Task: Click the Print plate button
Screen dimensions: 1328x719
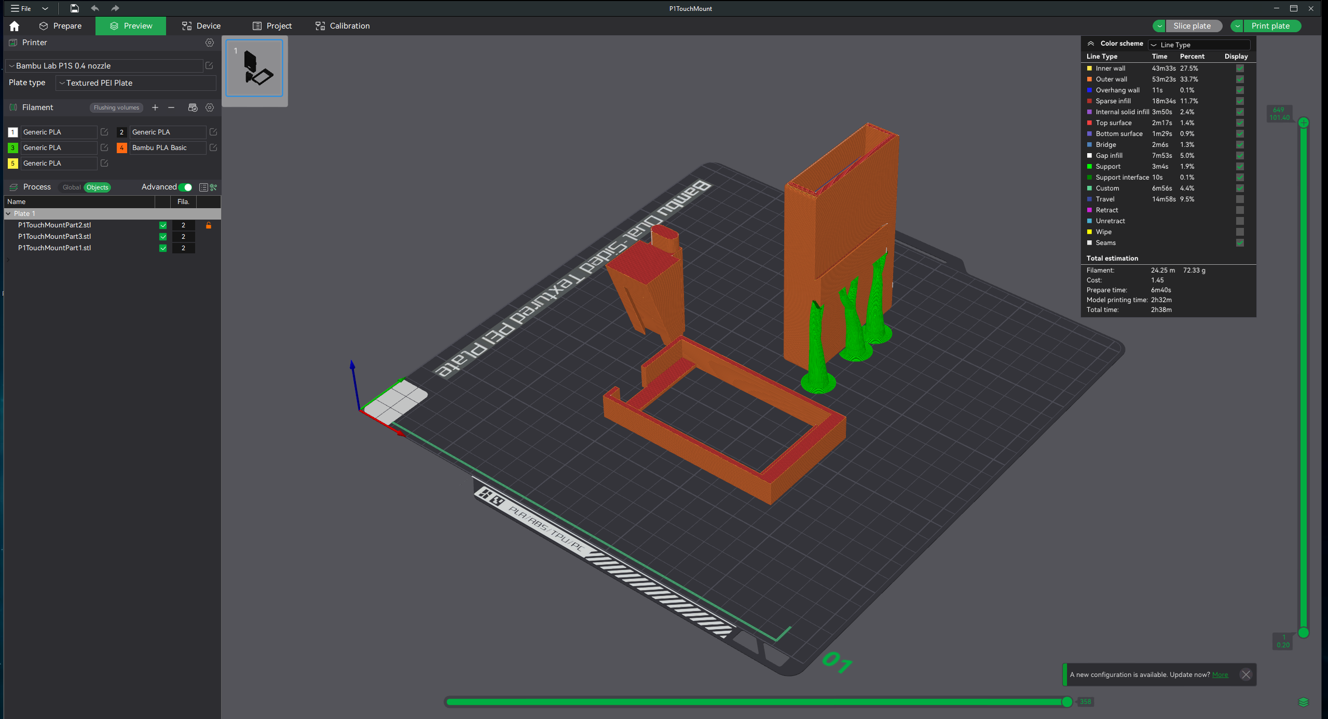Action: click(x=1270, y=26)
